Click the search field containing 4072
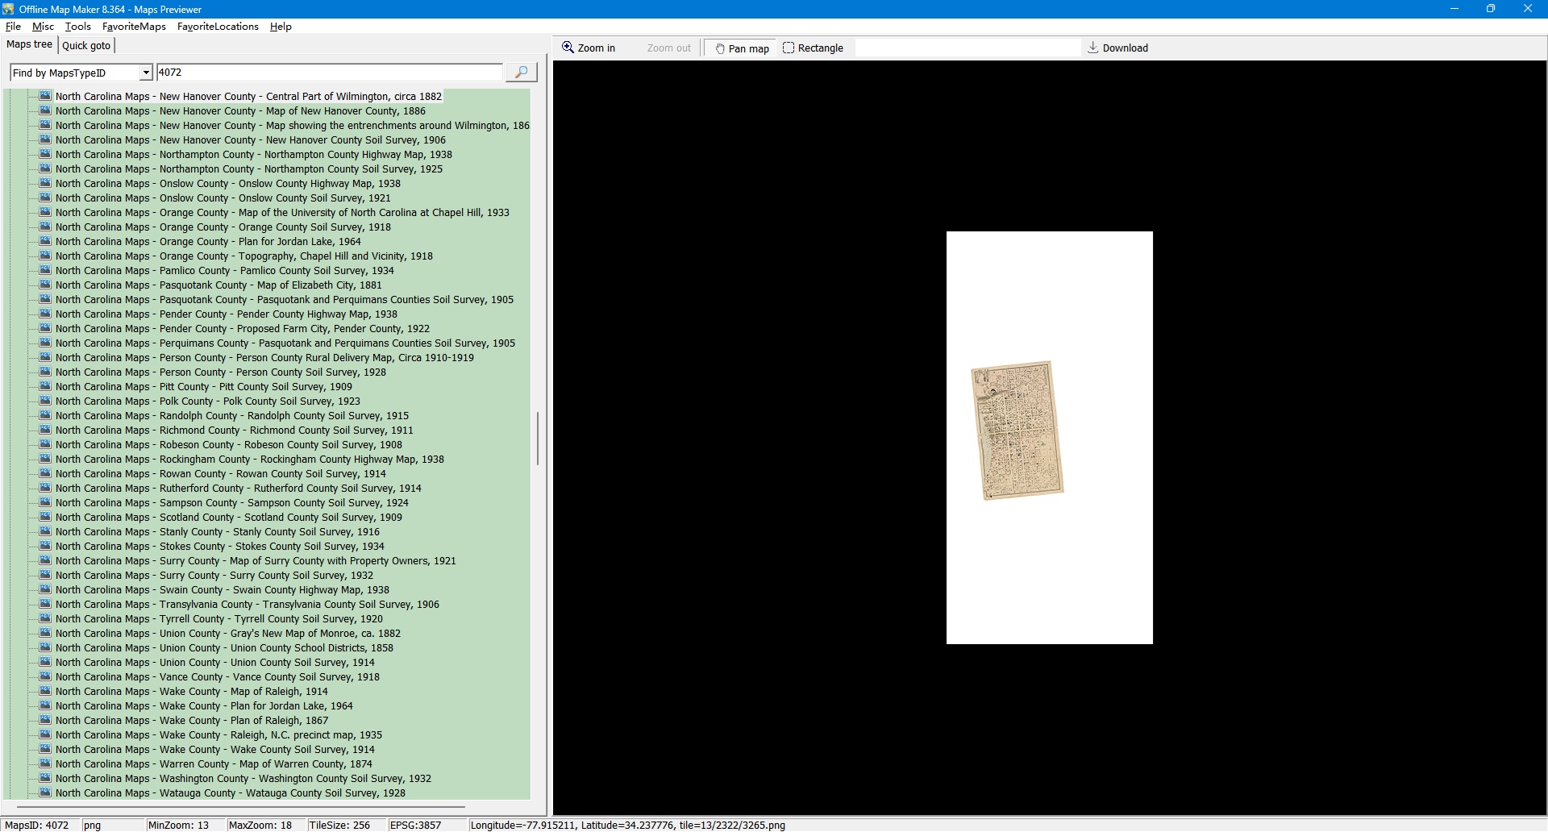Screen dimensions: 1548x832 coord(329,73)
